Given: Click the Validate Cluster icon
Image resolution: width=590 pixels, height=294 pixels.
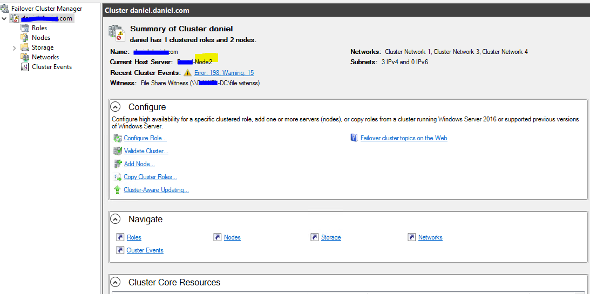Looking at the screenshot, I should tap(117, 151).
